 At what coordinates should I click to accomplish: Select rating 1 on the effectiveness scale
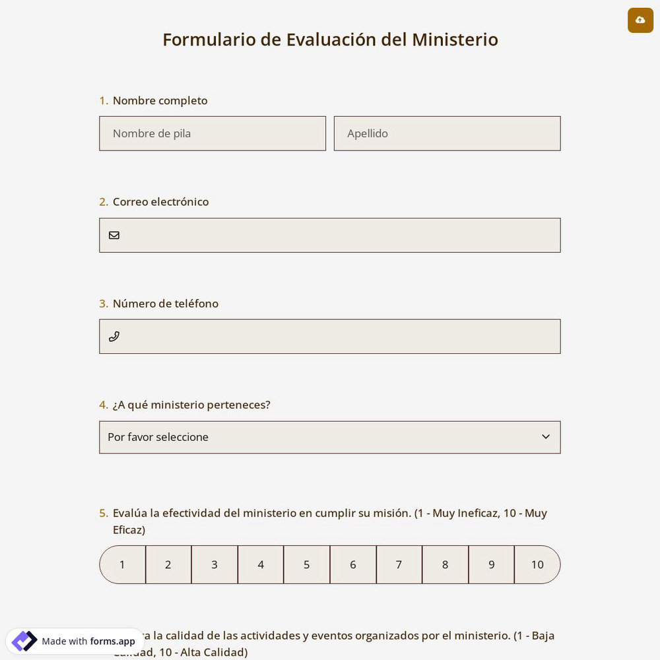pos(122,564)
